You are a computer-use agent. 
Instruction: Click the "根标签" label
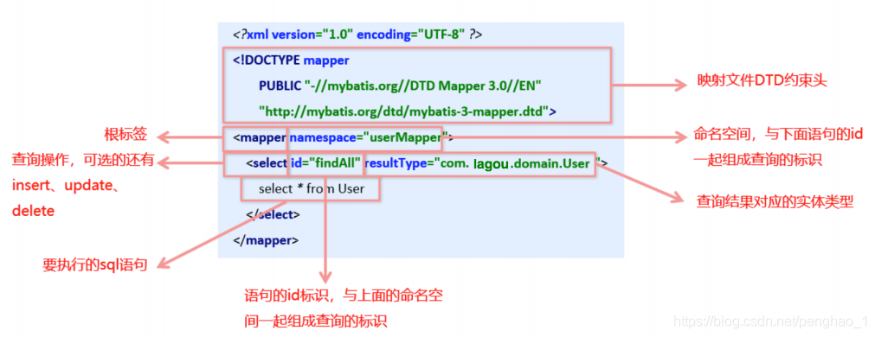pos(125,135)
